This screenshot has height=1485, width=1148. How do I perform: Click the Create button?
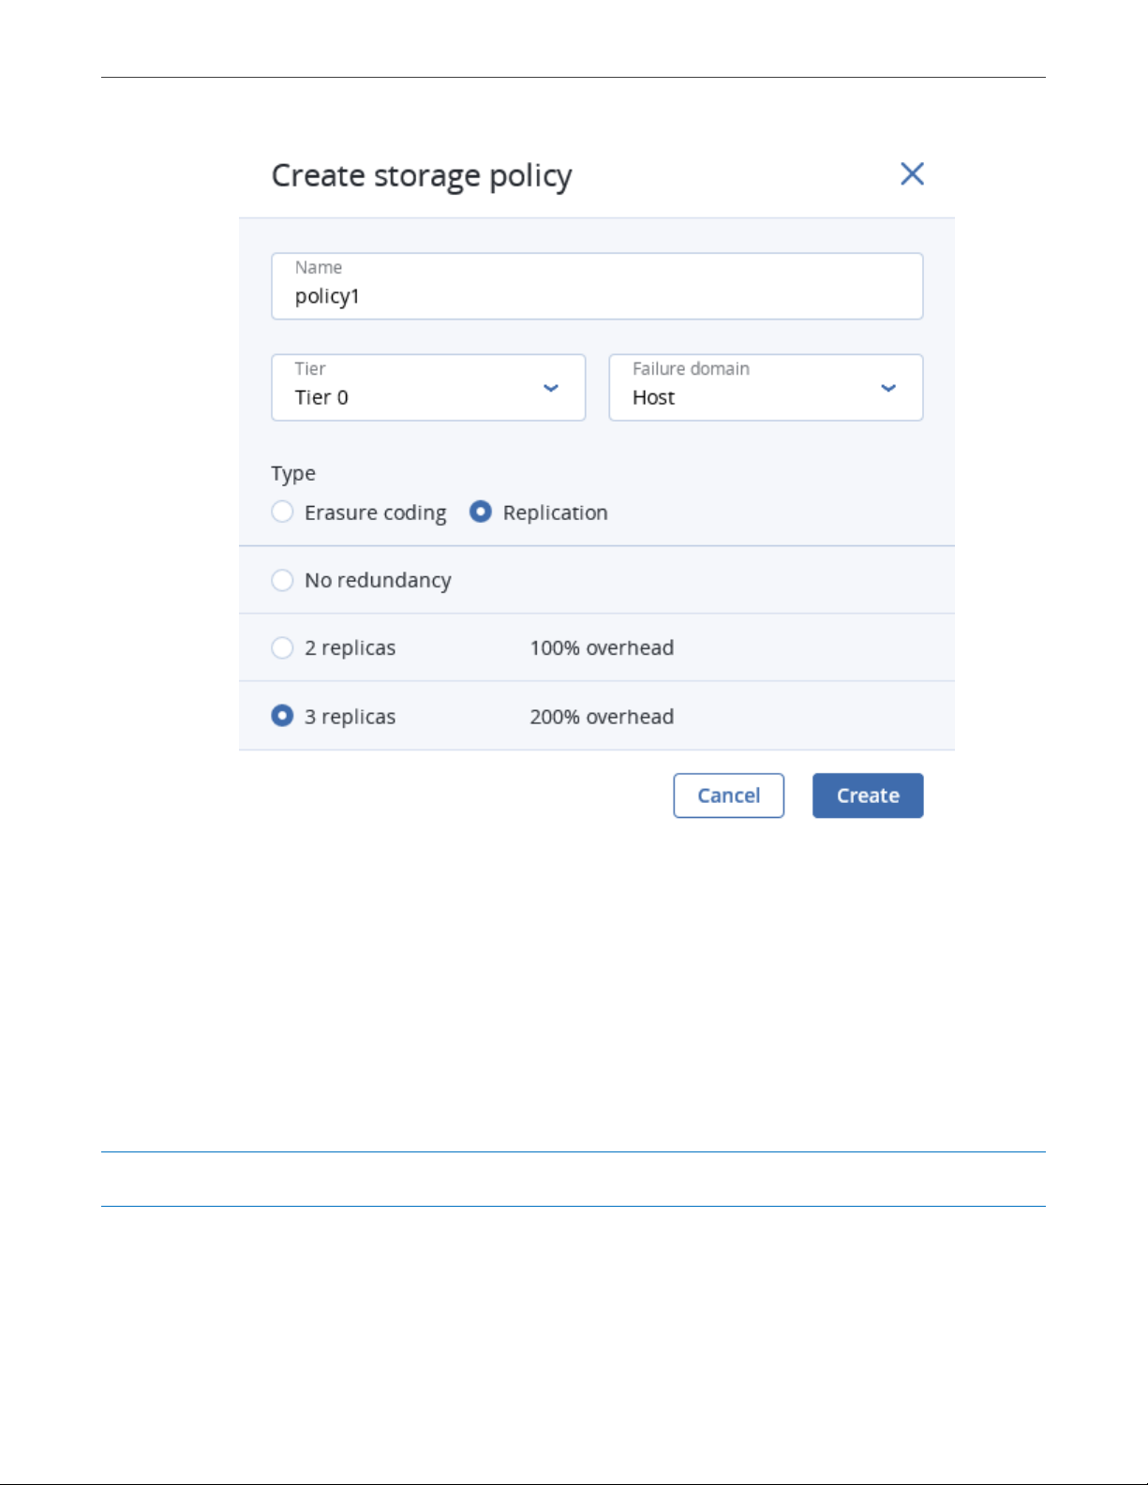click(x=868, y=795)
